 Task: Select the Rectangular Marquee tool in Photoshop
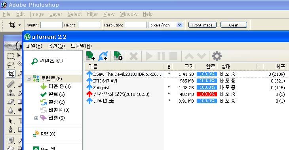(x=11, y=56)
